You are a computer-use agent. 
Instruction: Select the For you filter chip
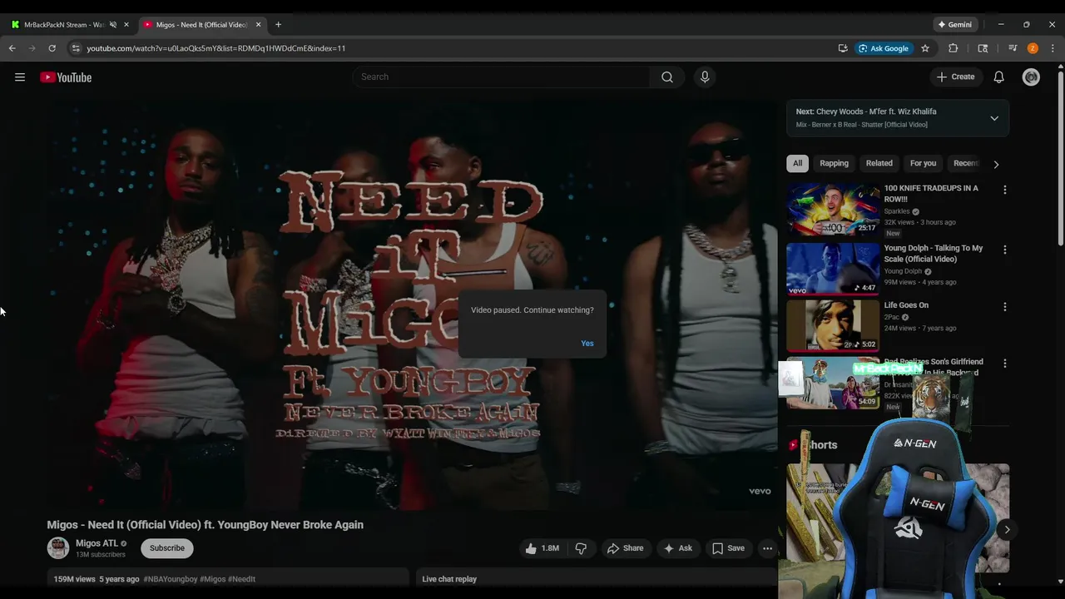click(x=923, y=163)
